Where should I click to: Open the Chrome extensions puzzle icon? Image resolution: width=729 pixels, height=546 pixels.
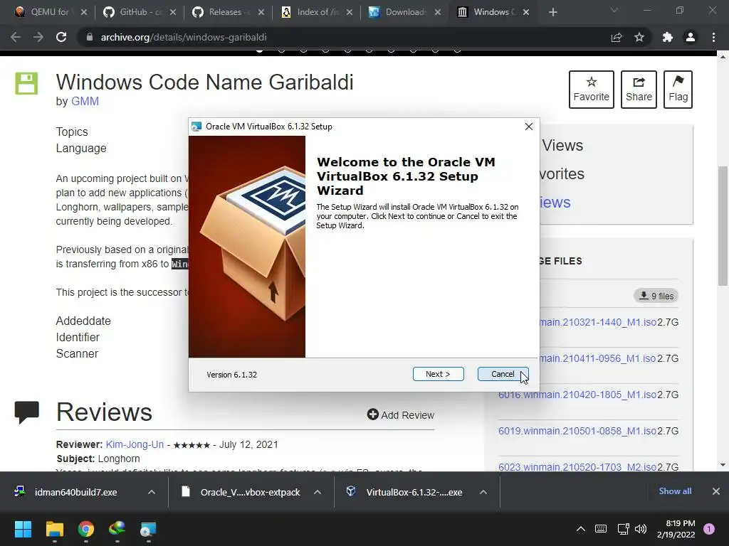point(668,37)
